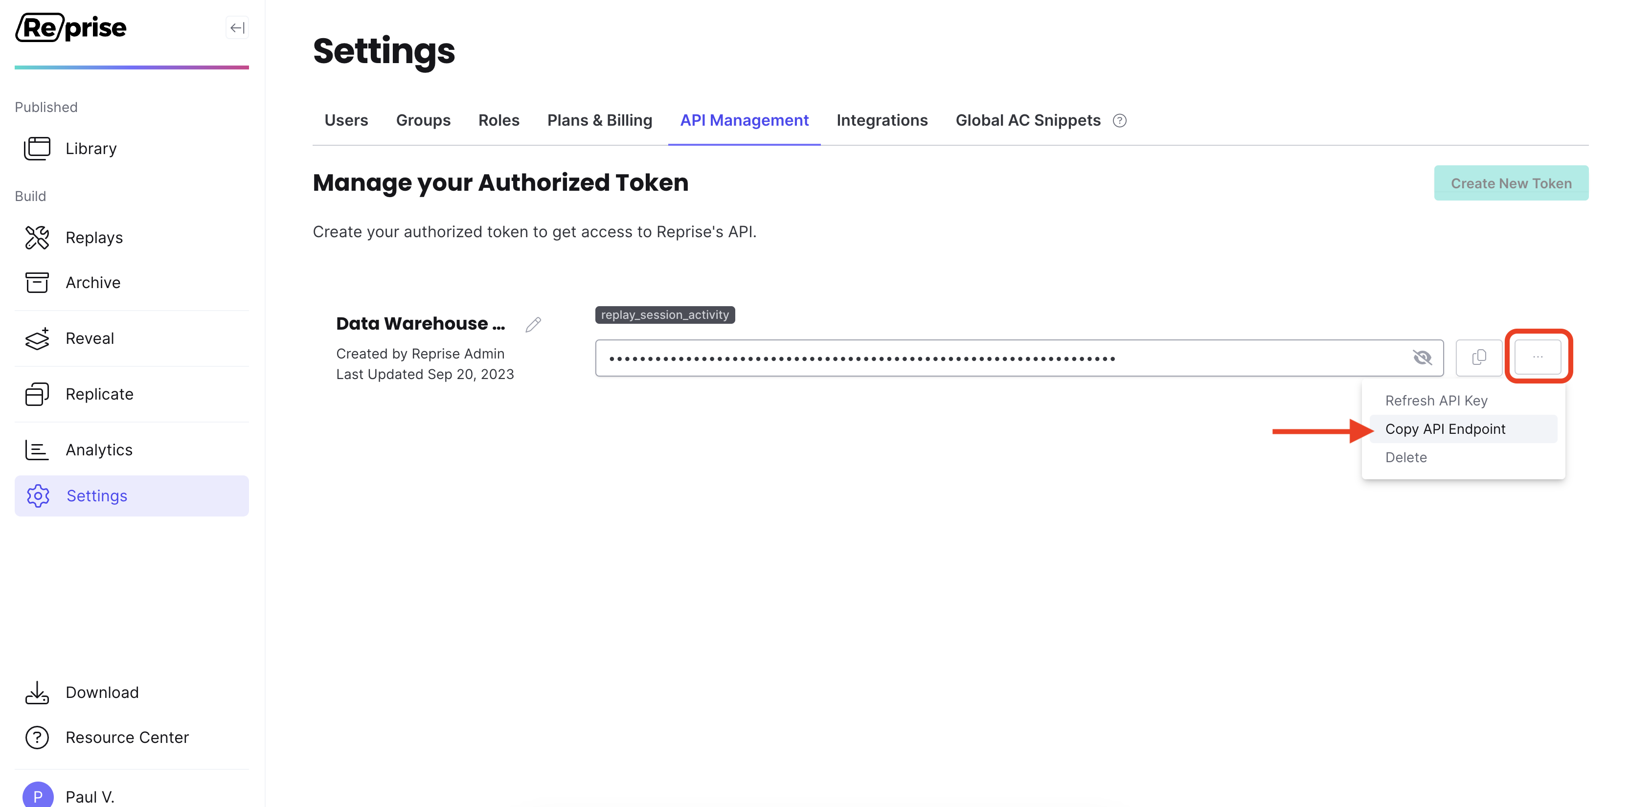Open the Library label in the sidebar
Screen dimensions: 1630x807
pyautogui.click(x=91, y=149)
